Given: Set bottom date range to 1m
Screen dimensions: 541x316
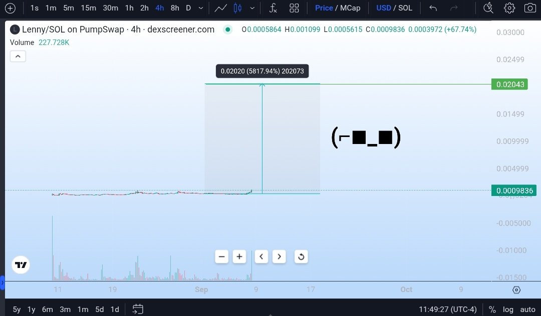Looking at the screenshot, I should (x=83, y=309).
